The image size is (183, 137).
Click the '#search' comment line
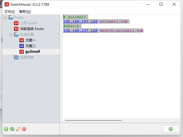pos(71,26)
